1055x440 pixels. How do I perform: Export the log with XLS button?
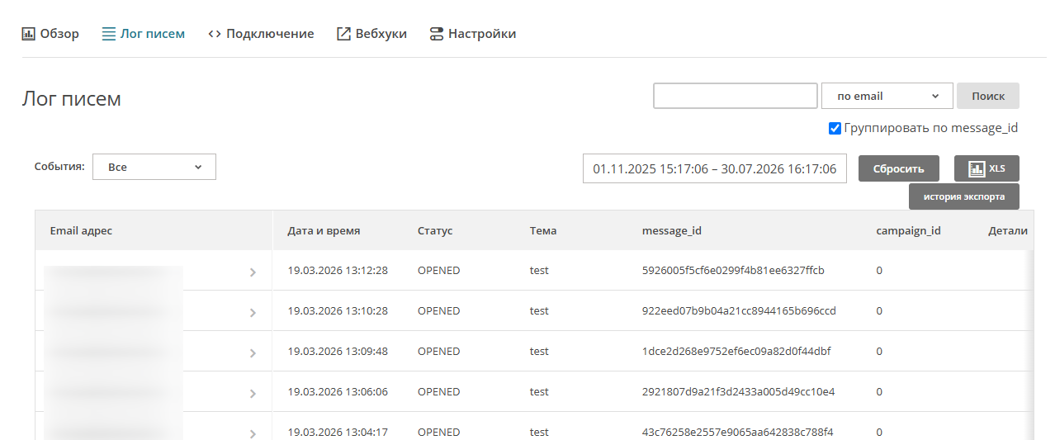986,168
